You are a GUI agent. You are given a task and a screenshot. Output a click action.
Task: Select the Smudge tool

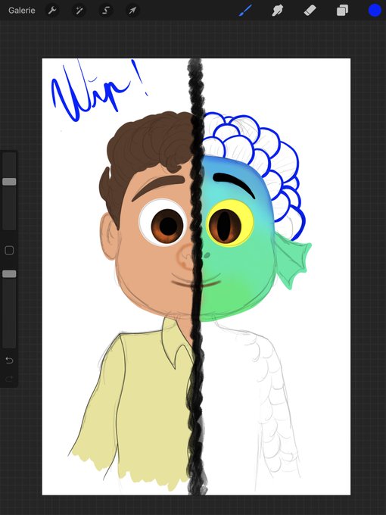click(278, 11)
